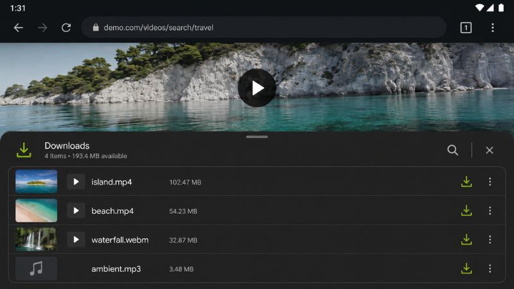Click the 3.48 MB size text
Image resolution: width=514 pixels, height=289 pixels.
tap(181, 269)
